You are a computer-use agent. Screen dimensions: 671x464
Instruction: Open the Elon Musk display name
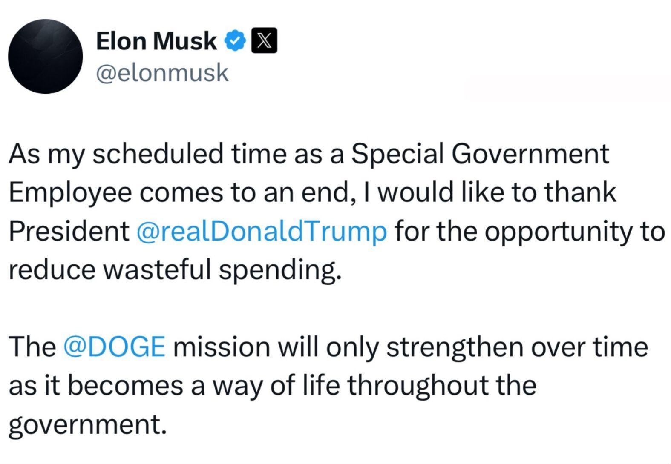(156, 41)
